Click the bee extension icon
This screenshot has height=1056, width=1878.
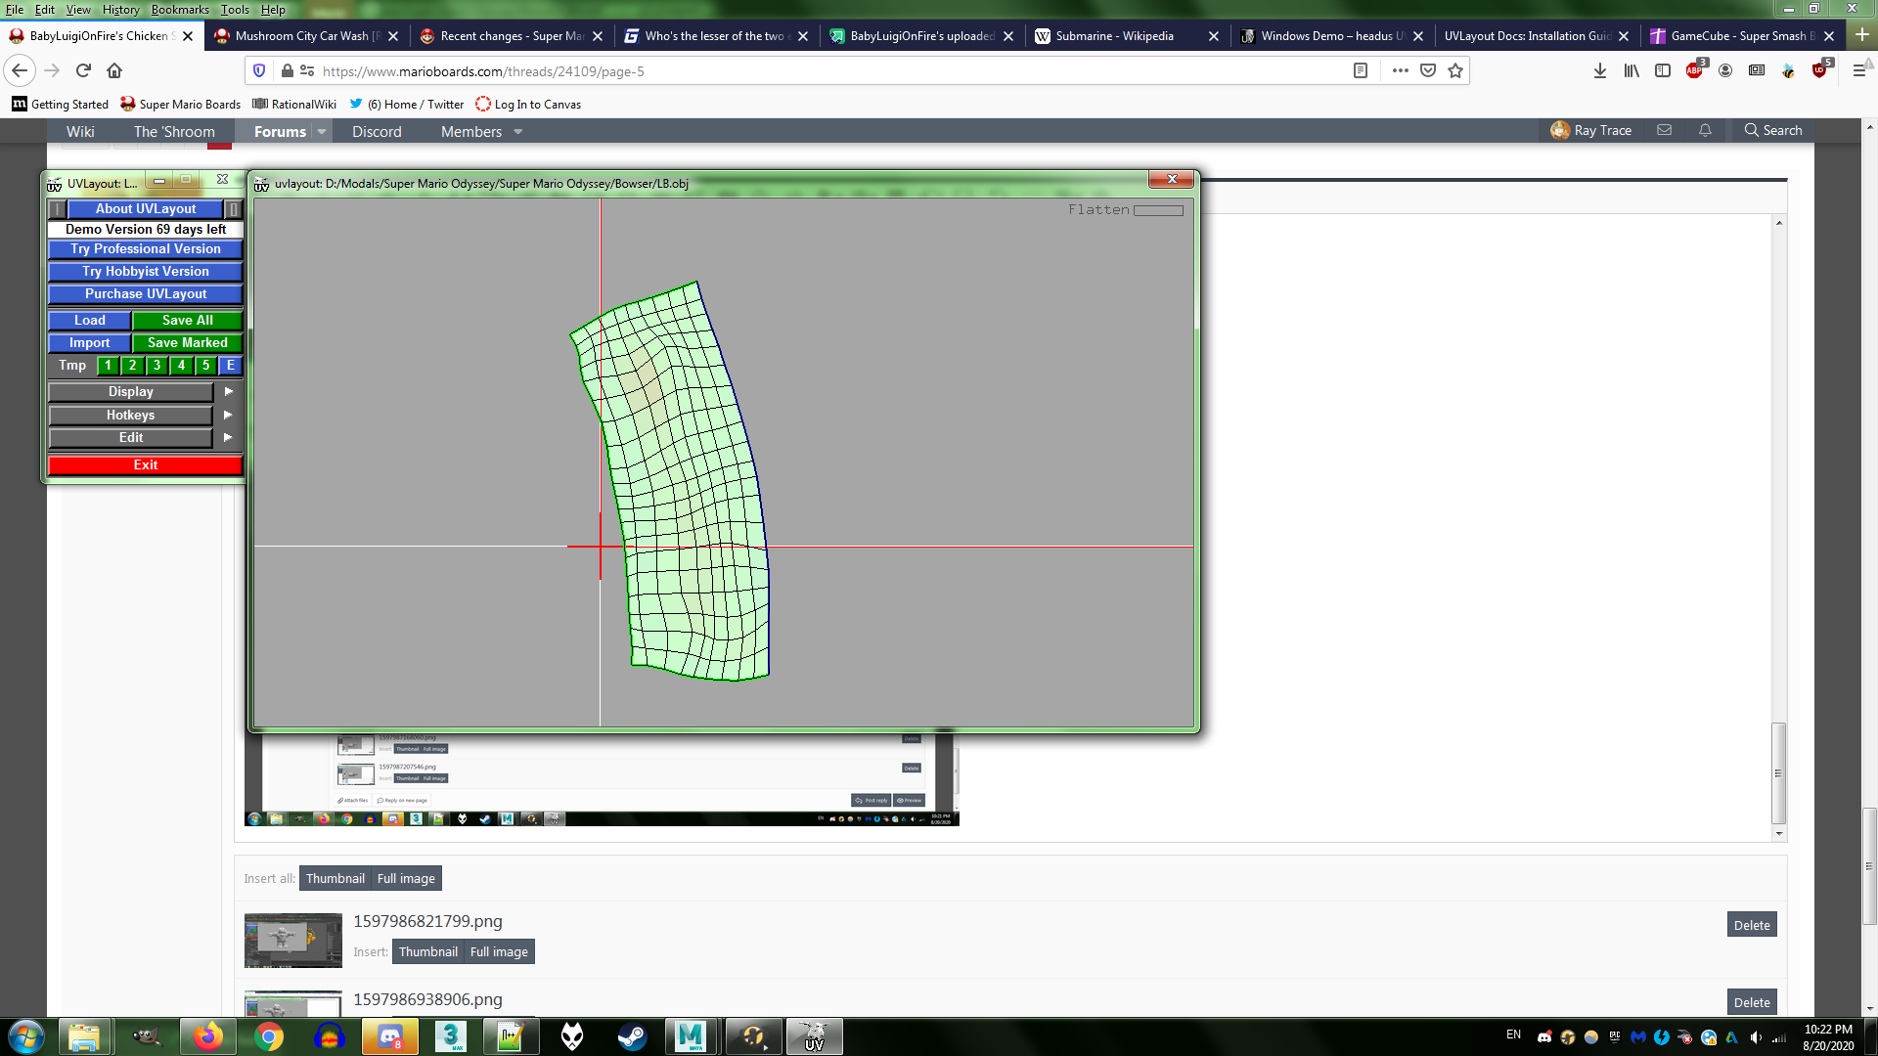[x=1788, y=70]
